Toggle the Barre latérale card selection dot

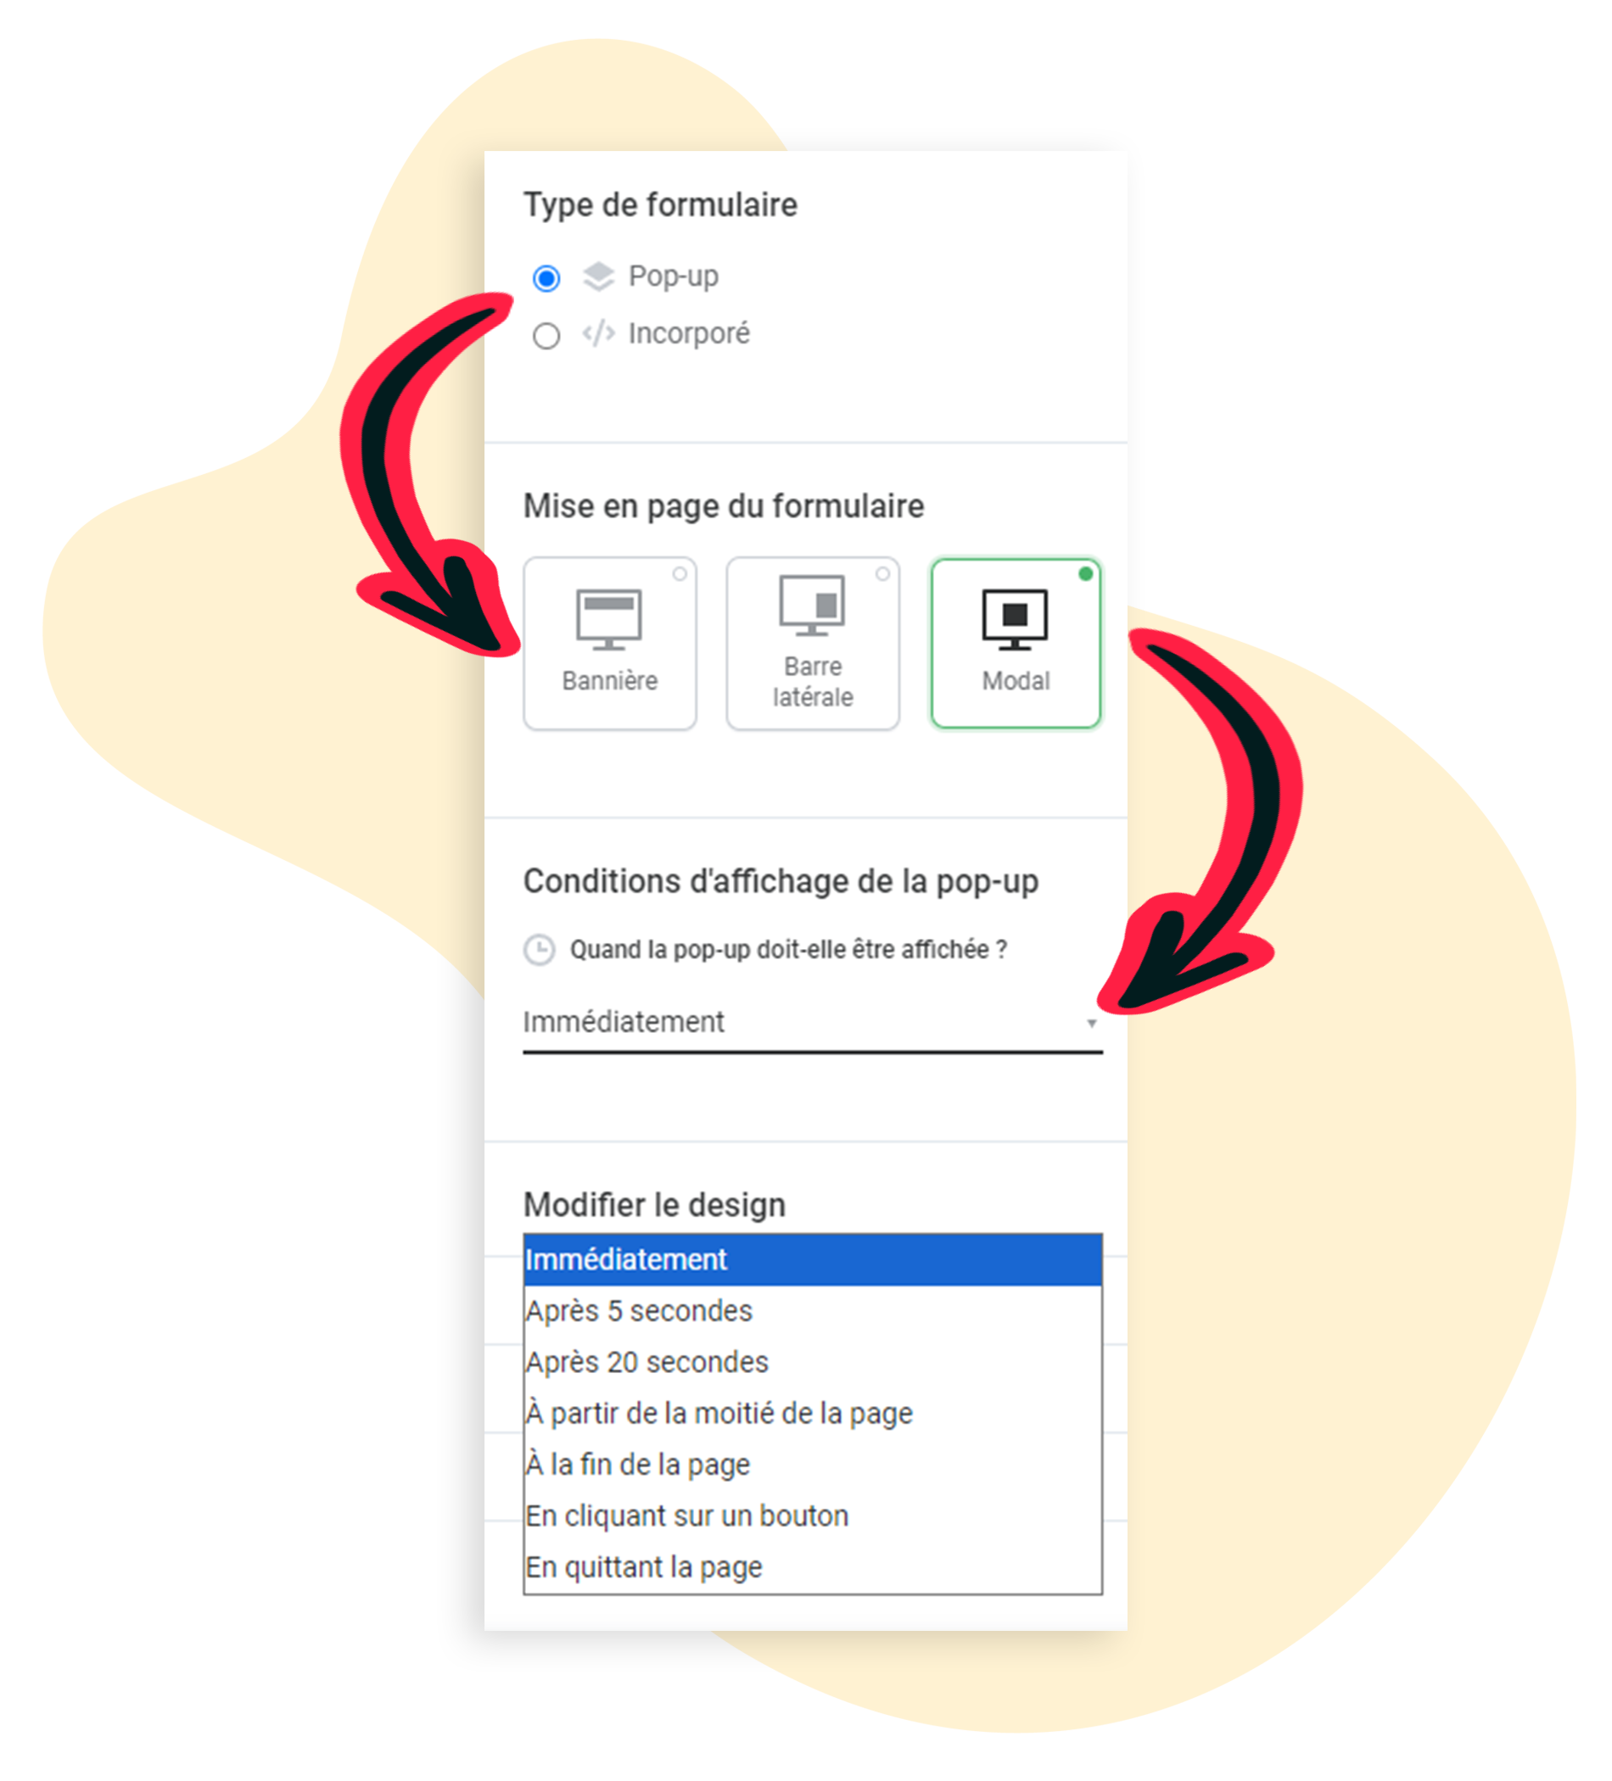[882, 574]
